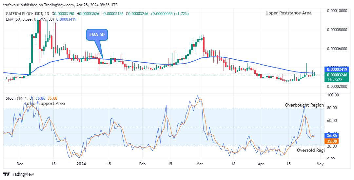Click the blue Stoch value tag 36.86

tap(331, 136)
